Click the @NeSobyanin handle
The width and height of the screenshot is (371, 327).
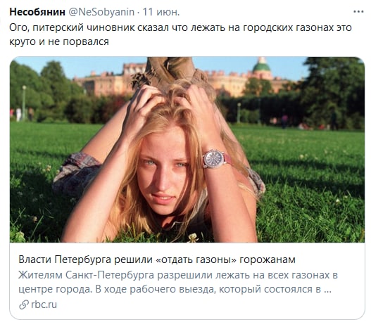point(101,12)
